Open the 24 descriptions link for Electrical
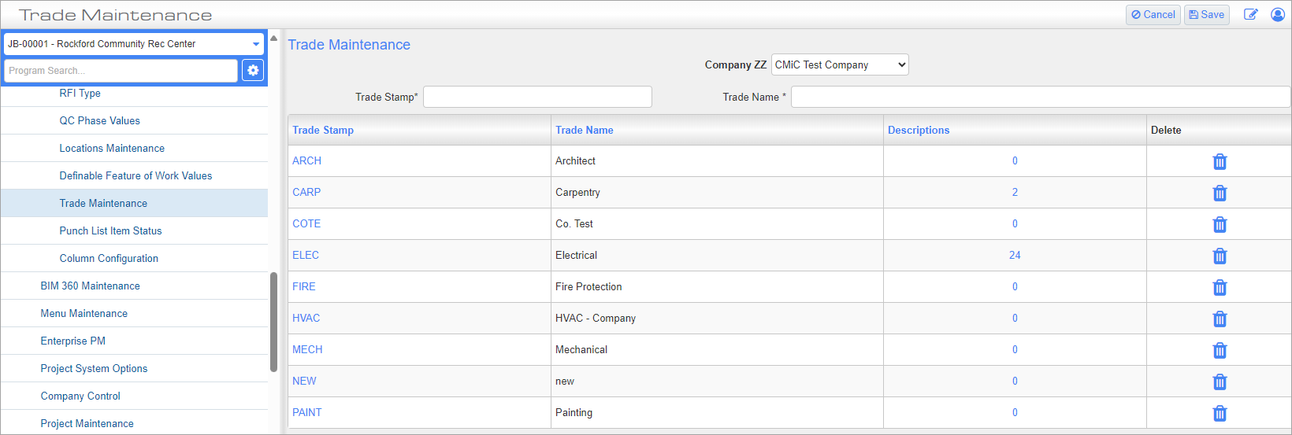 (1015, 255)
